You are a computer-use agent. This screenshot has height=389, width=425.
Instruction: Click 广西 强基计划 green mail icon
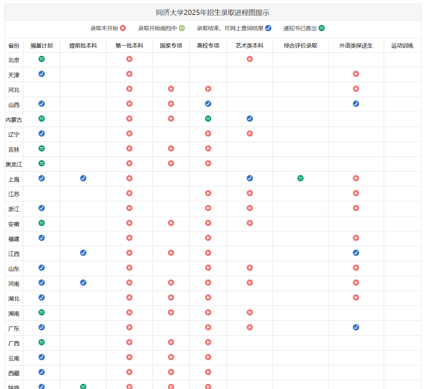(42, 342)
